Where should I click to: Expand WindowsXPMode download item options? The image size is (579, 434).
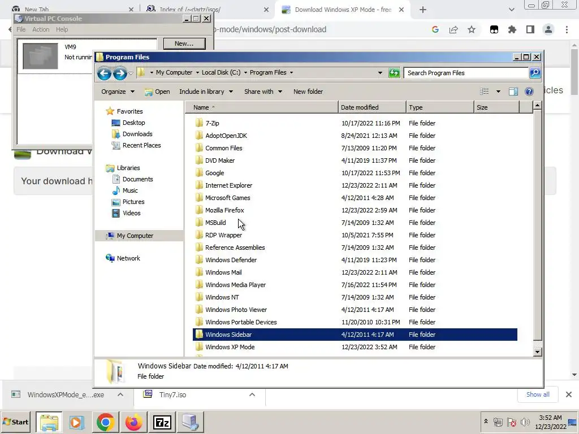coord(120,394)
